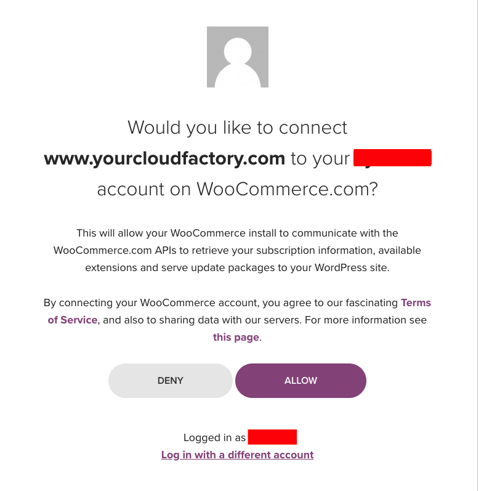Click the 'account on WooCommerce.com?' heading line
The width and height of the screenshot is (484, 491).
[237, 189]
